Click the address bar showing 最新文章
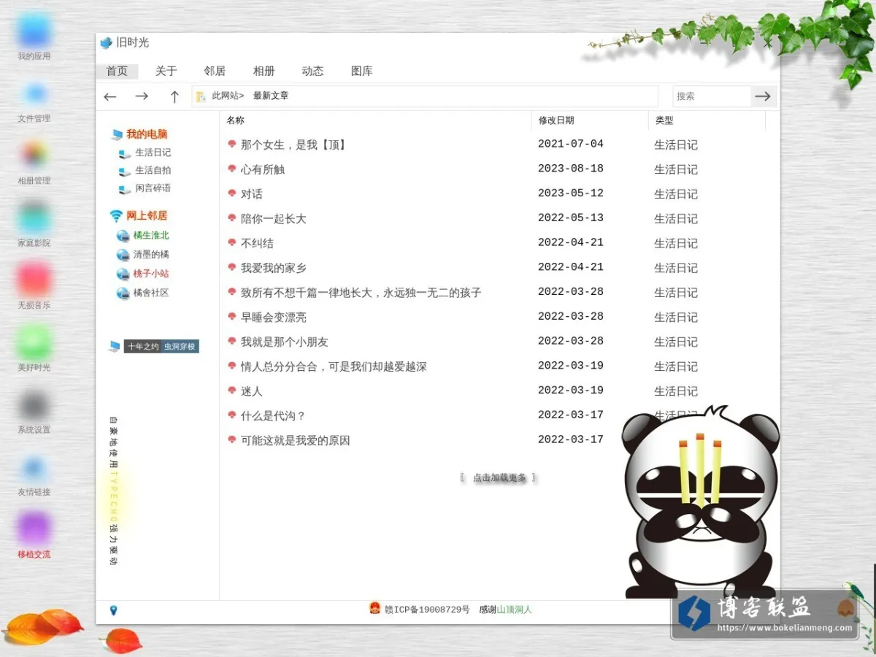Image resolution: width=876 pixels, height=657 pixels. click(x=425, y=96)
